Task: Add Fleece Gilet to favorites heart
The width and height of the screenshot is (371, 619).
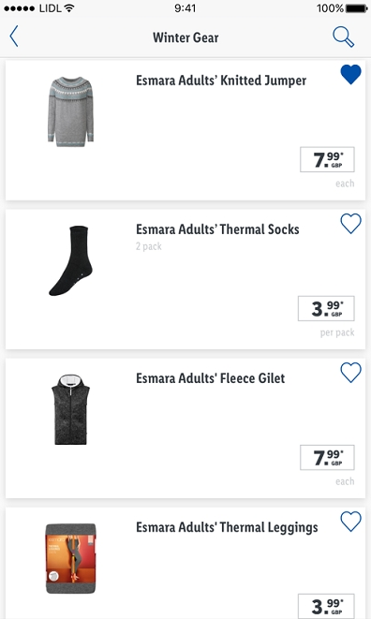Action: [350, 373]
